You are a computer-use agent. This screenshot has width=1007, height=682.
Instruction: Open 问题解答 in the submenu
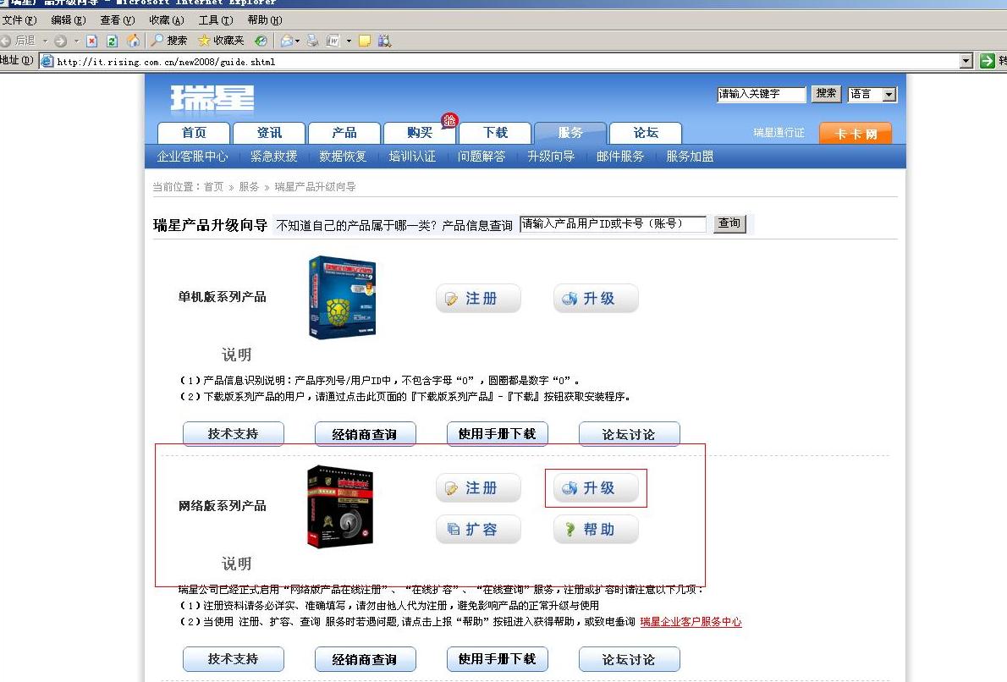pyautogui.click(x=481, y=157)
